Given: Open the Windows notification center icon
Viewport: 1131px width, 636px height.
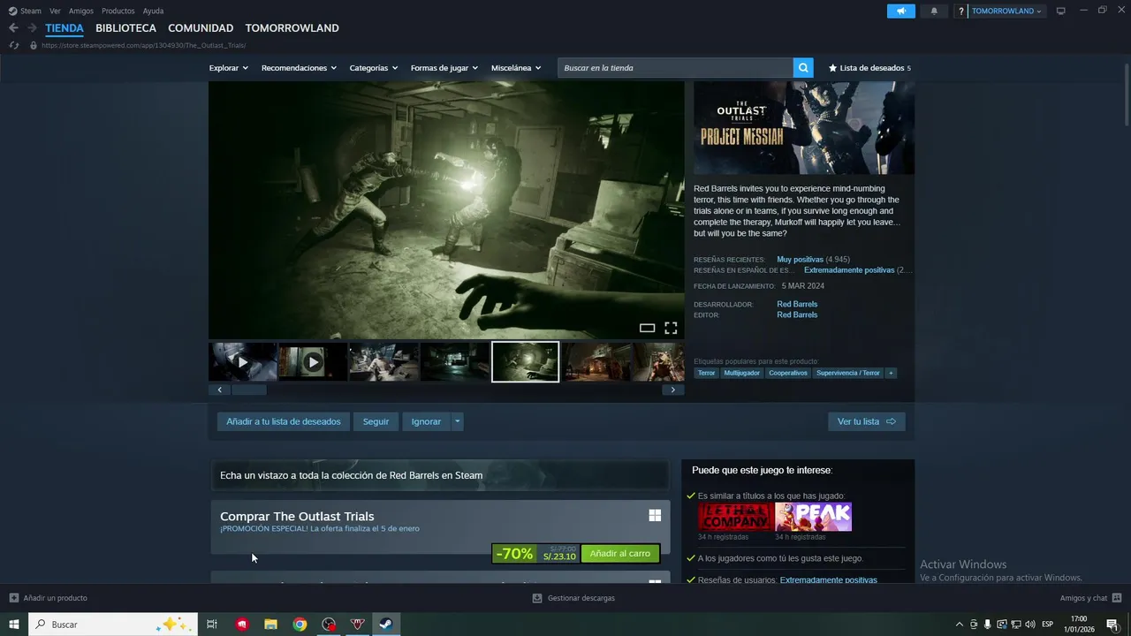Looking at the screenshot, I should (x=1112, y=625).
